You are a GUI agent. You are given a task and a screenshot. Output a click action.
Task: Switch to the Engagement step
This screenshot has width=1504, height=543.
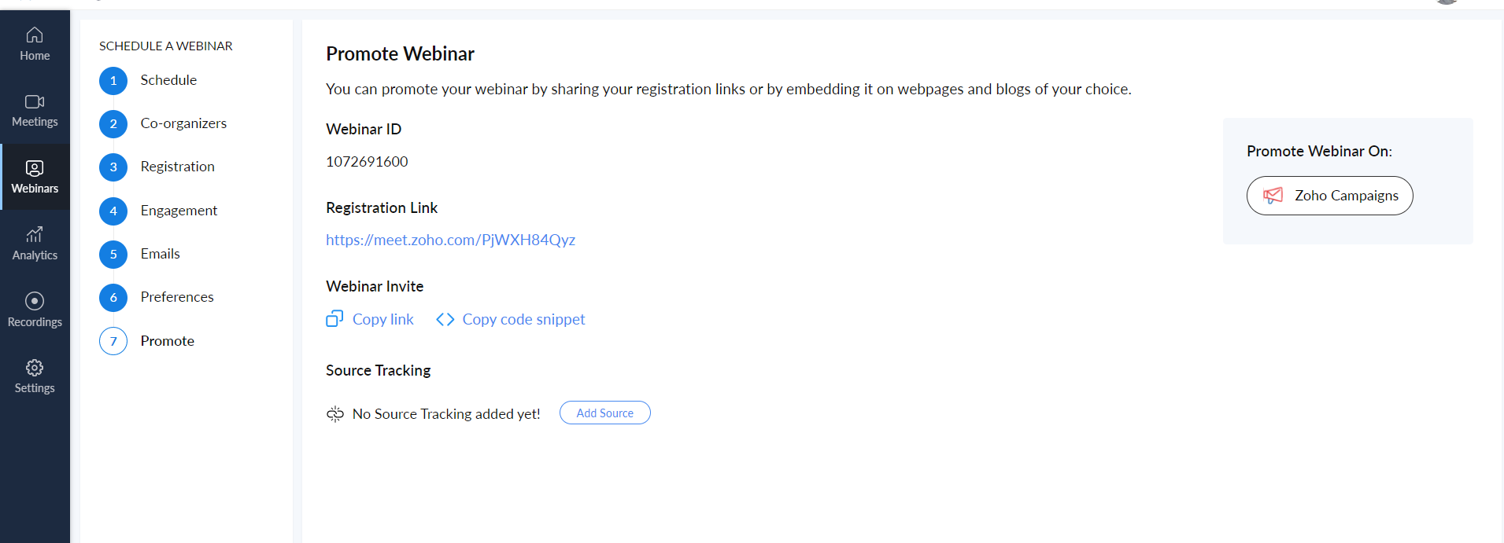point(179,211)
